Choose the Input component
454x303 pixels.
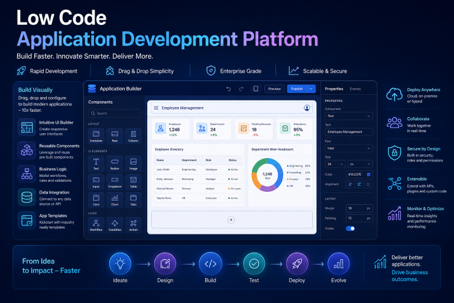pyautogui.click(x=96, y=182)
